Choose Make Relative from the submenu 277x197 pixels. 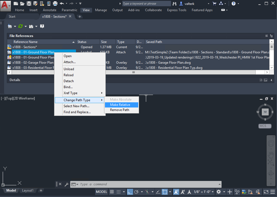tap(122, 105)
